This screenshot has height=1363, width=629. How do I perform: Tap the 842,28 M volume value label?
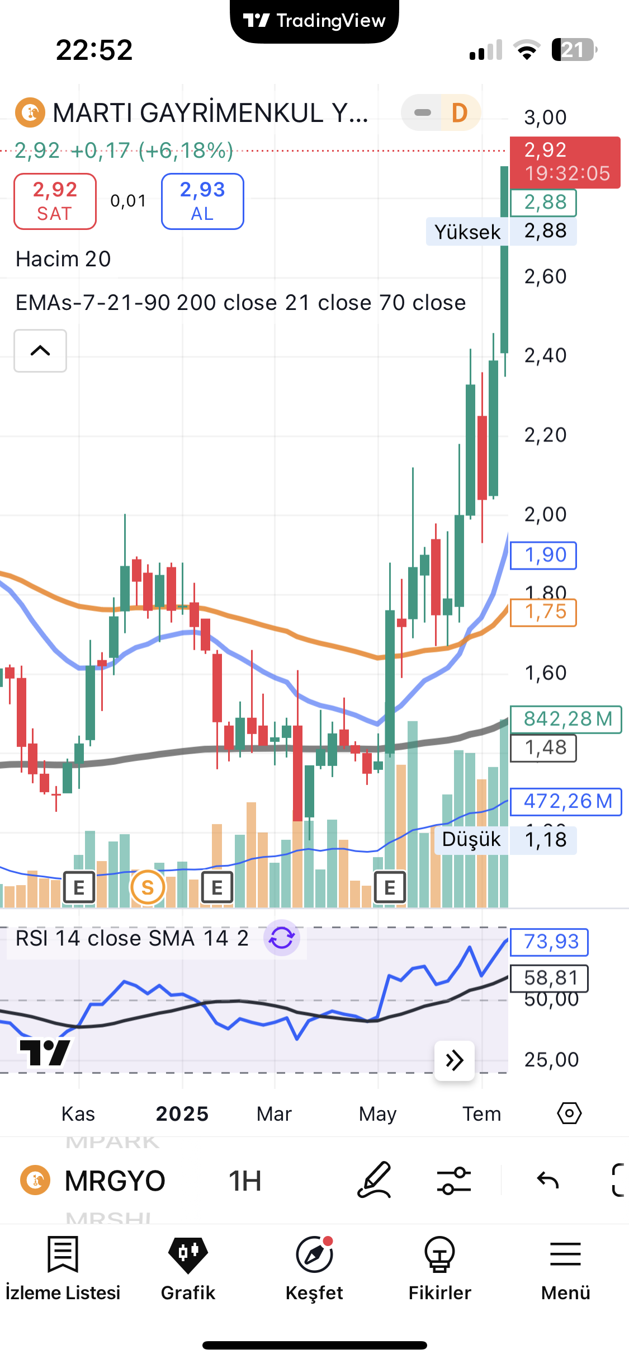(566, 719)
